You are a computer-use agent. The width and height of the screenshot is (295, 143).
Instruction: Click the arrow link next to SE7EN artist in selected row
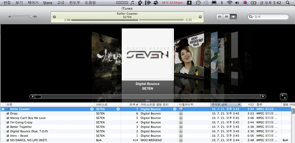[x=118, y=109]
